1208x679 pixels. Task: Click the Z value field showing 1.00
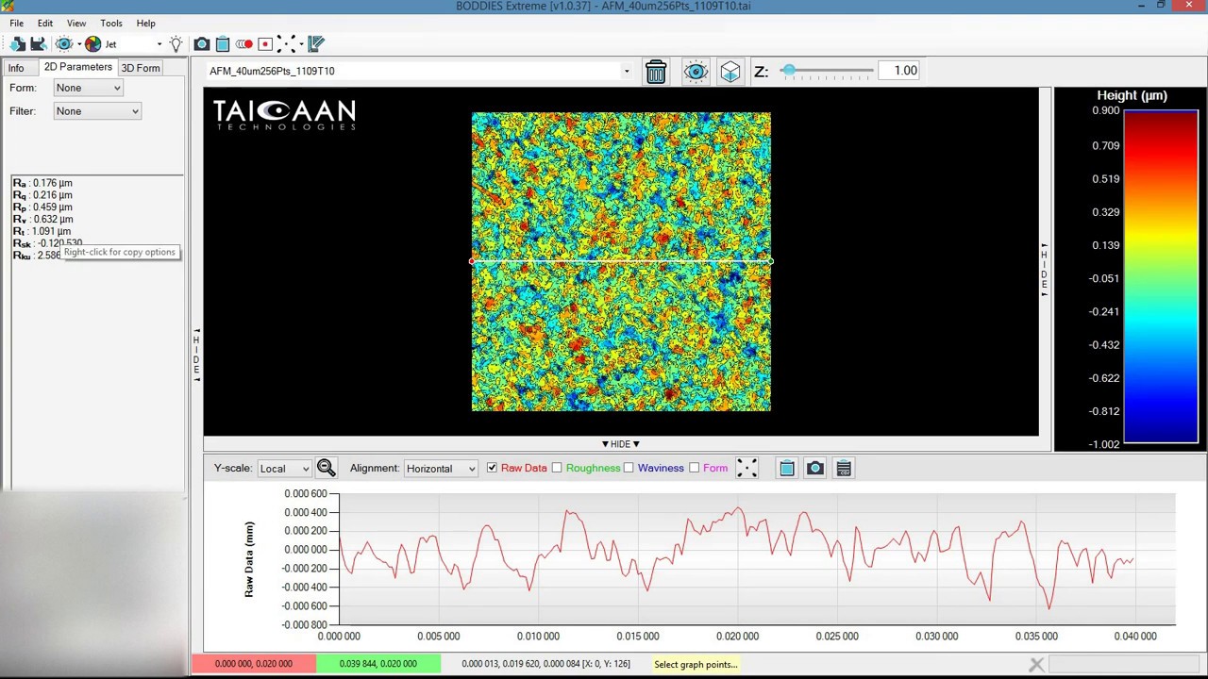click(899, 71)
